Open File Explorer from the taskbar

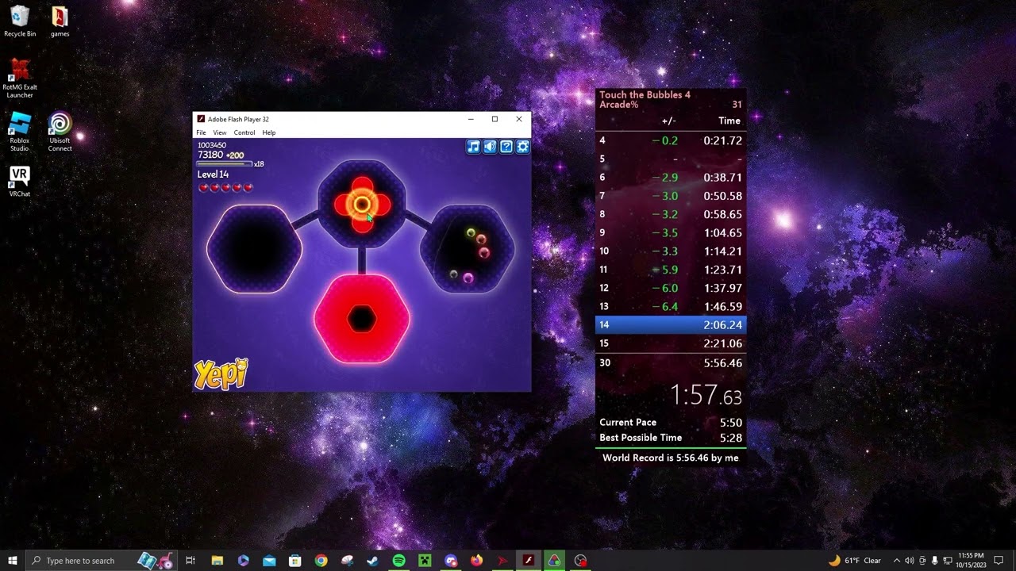(x=217, y=561)
